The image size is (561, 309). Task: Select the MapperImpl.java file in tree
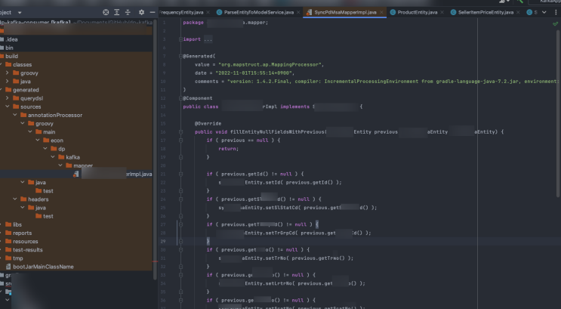click(113, 174)
